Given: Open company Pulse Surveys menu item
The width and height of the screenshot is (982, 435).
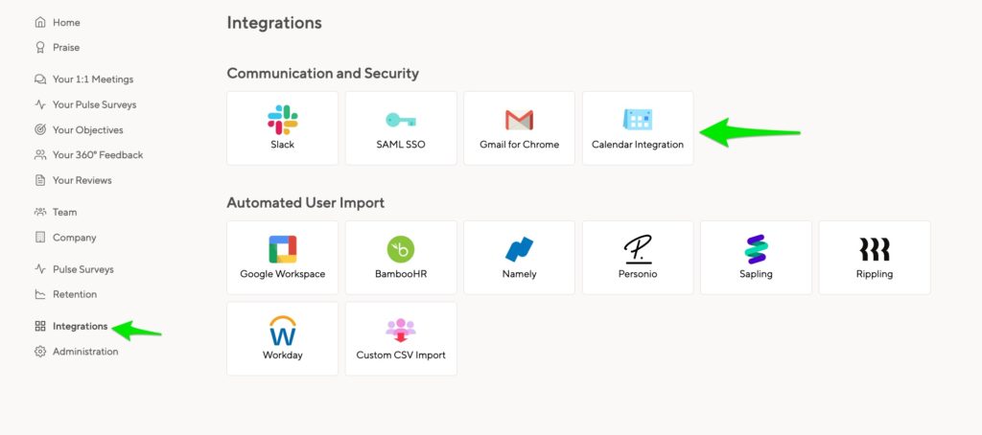Looking at the screenshot, I should [83, 270].
